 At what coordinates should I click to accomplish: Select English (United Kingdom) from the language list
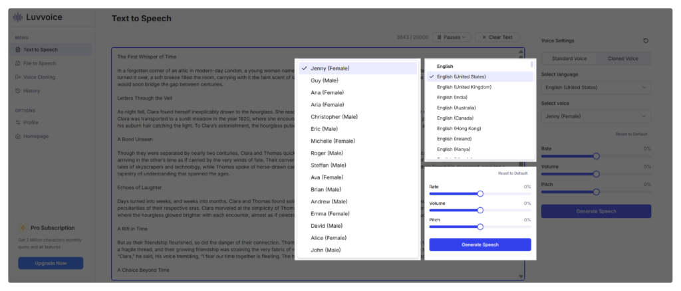click(x=464, y=87)
